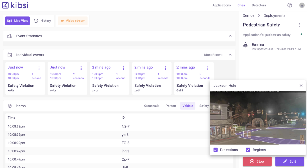Toggle the Regions checkbox
The image size is (307, 168).
(248, 149)
